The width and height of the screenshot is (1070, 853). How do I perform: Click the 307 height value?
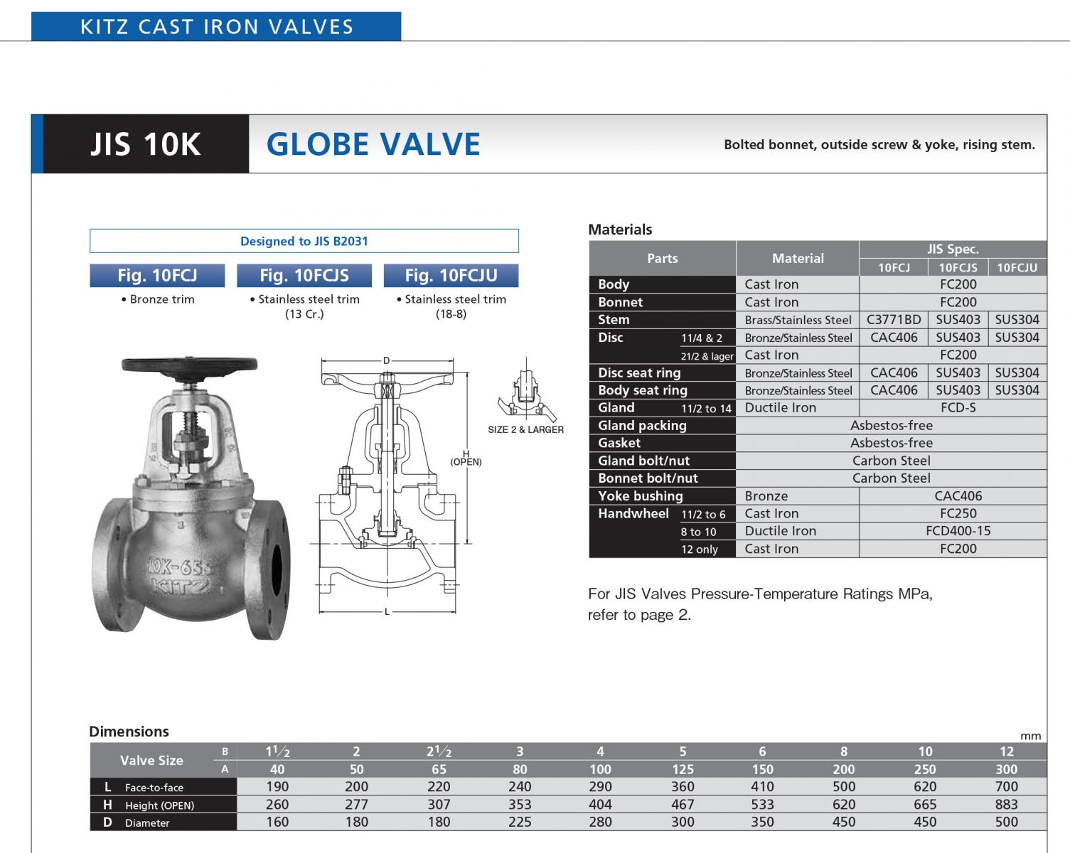439,805
